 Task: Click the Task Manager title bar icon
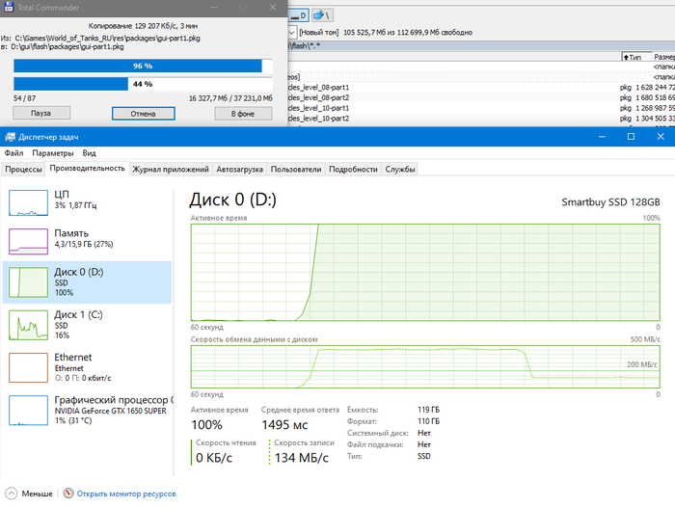pos(11,137)
